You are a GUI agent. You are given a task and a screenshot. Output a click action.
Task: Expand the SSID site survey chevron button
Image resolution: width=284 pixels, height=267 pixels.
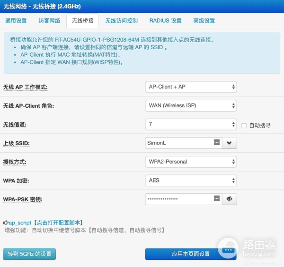pos(229,143)
